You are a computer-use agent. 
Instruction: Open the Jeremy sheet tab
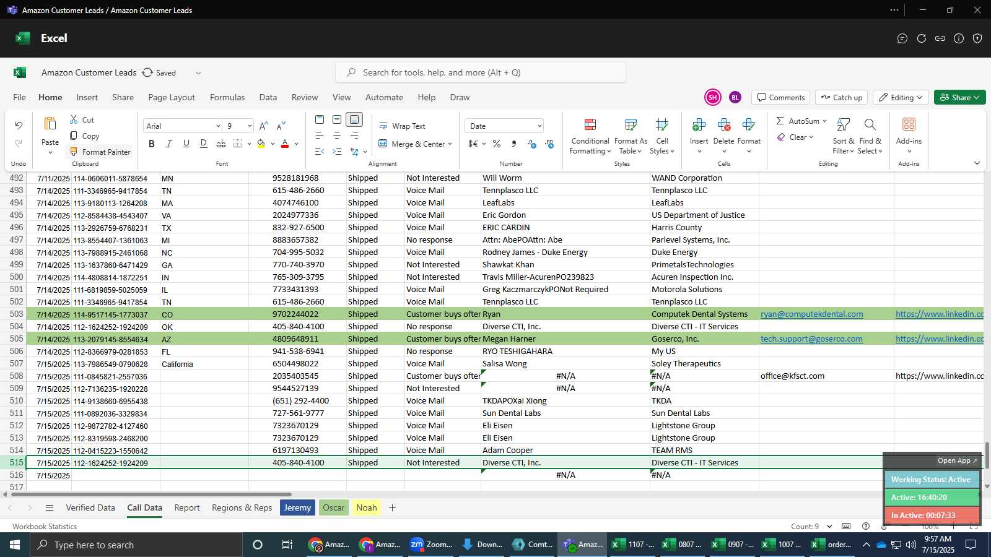point(297,507)
